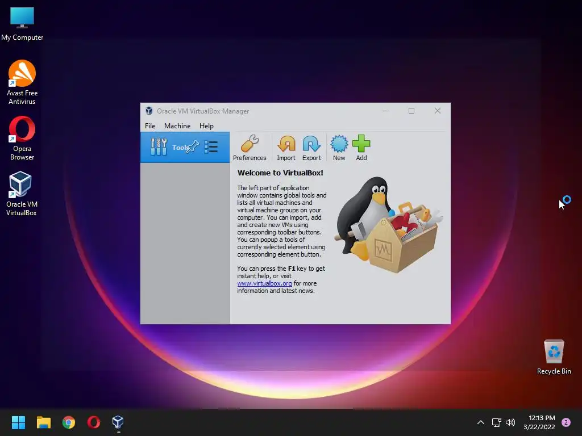Viewport: 582px width, 436px height.
Task: Open File Explorer from taskbar
Action: [x=43, y=422]
